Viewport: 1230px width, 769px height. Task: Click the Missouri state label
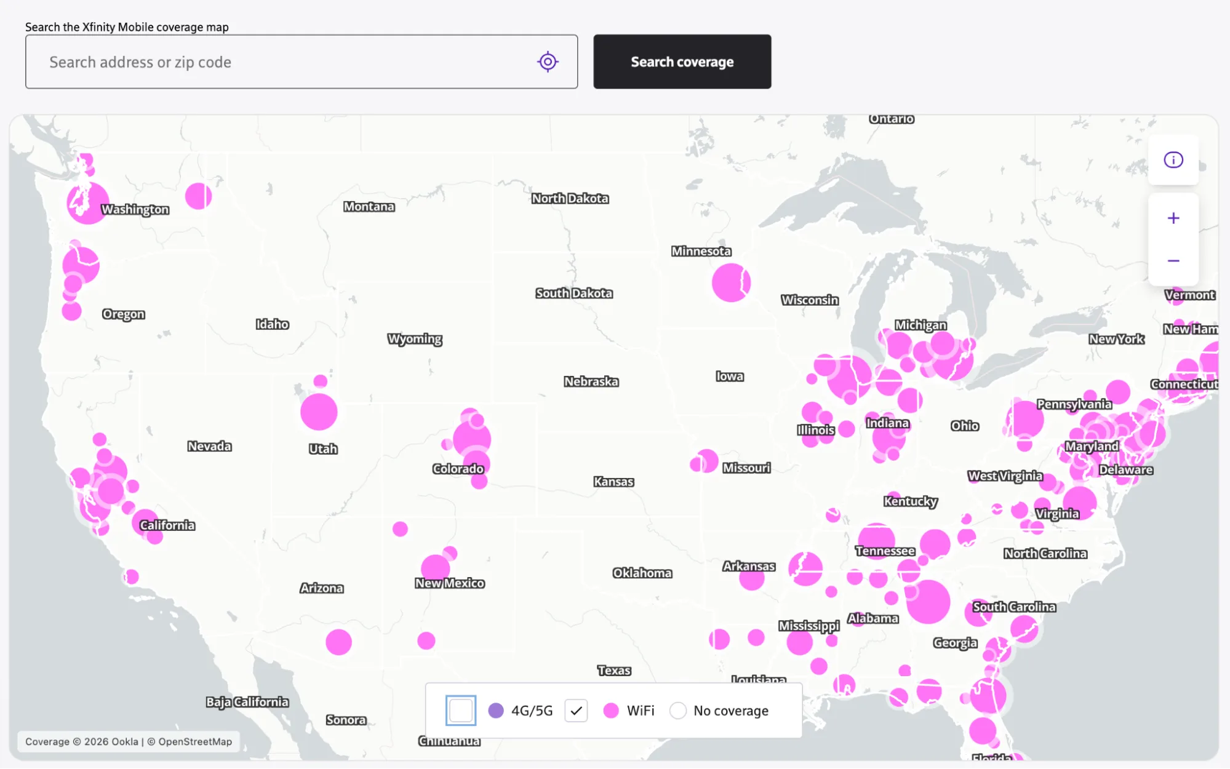click(746, 468)
